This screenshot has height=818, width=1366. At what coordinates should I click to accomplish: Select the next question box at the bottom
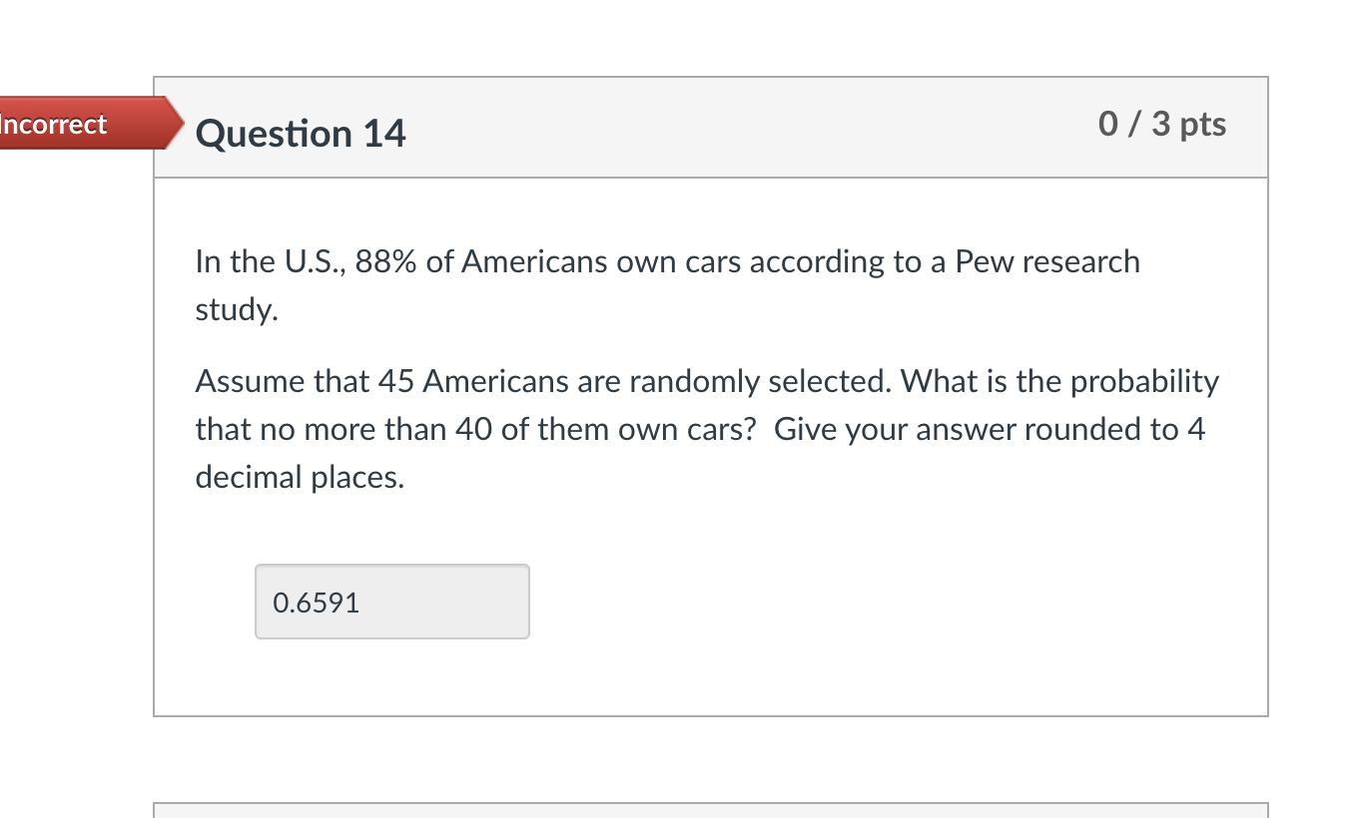click(x=711, y=810)
